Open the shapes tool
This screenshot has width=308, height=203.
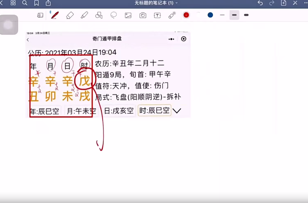[99, 15]
